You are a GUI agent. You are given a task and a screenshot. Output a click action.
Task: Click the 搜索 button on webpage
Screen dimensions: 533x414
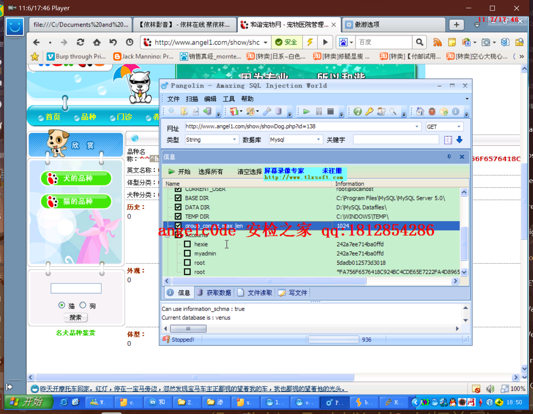[x=75, y=317]
